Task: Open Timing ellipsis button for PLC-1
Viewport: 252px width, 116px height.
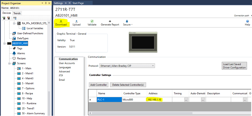Action: pos(186,100)
